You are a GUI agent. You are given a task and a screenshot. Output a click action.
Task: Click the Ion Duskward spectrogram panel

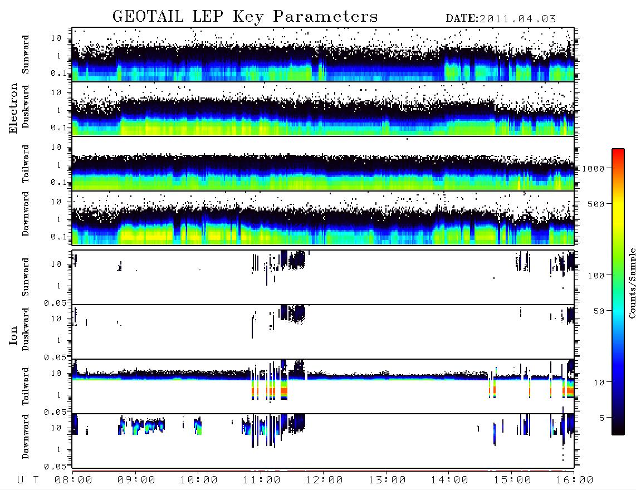323,332
